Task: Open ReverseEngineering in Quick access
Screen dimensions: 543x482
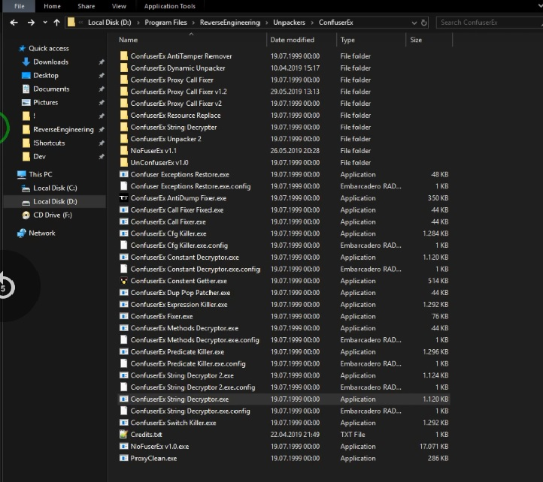Action: pyautogui.click(x=63, y=130)
